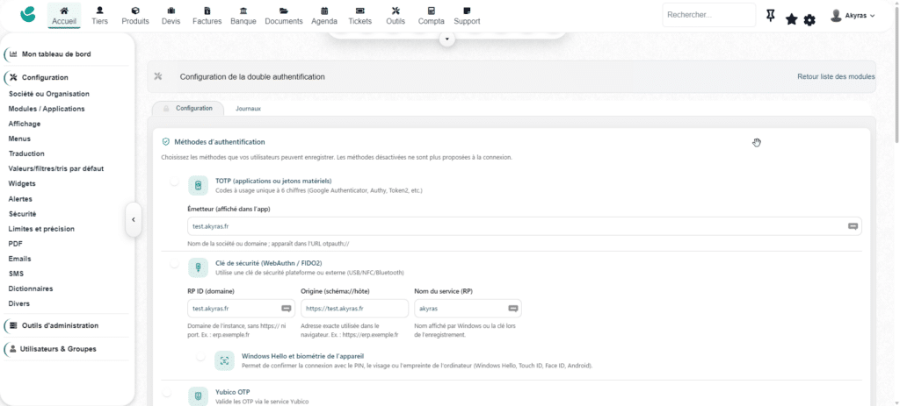Expand Utilisateurs & Groupes section
900x406 pixels.
[x=53, y=349]
